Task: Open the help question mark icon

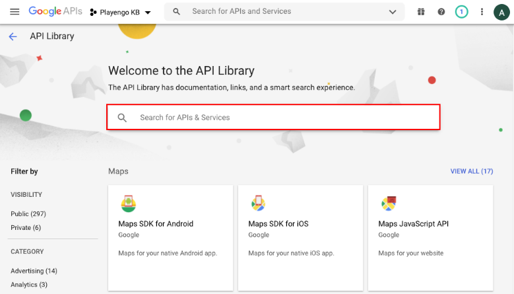Action: pos(441,12)
